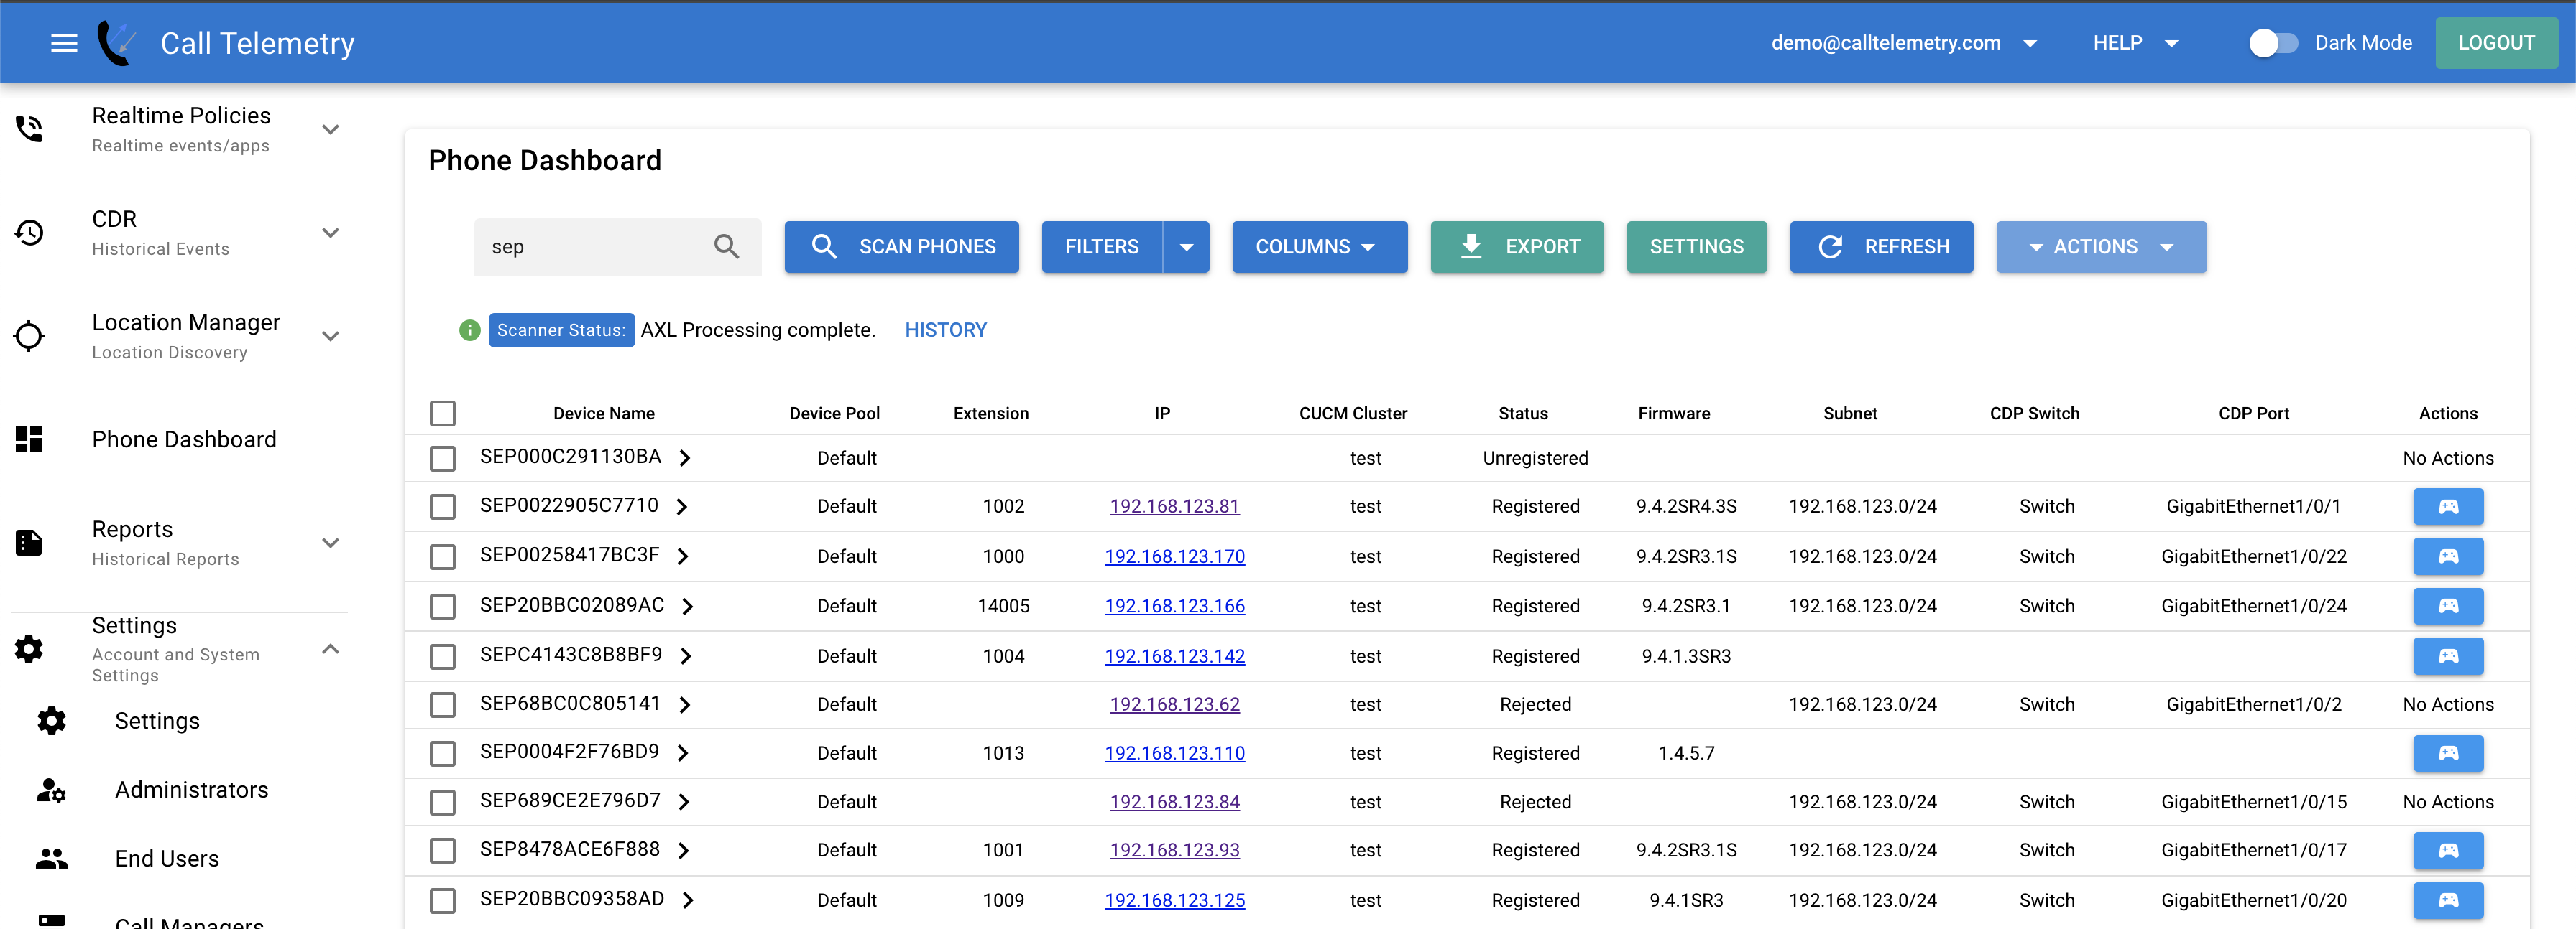The image size is (2576, 929).
Task: Click the EXPORT button
Action: click(x=1516, y=247)
